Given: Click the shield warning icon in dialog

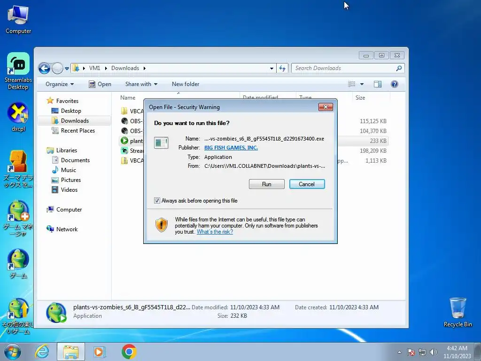Looking at the screenshot, I should pyautogui.click(x=162, y=225).
